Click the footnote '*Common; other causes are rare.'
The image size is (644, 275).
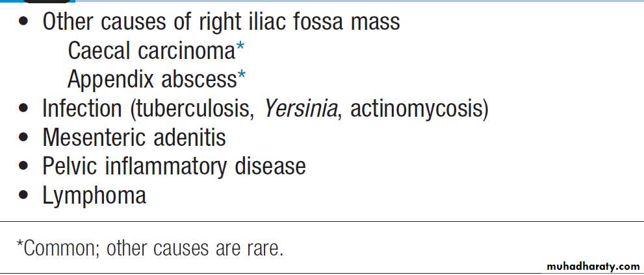tap(149, 248)
